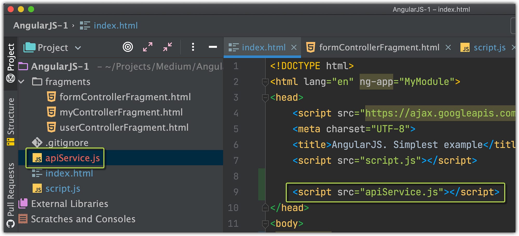Click the JS icon on script.js tab
This screenshot has height=236, width=519.
465,48
